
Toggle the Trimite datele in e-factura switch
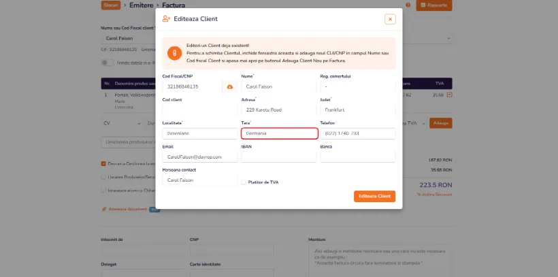(108, 63)
